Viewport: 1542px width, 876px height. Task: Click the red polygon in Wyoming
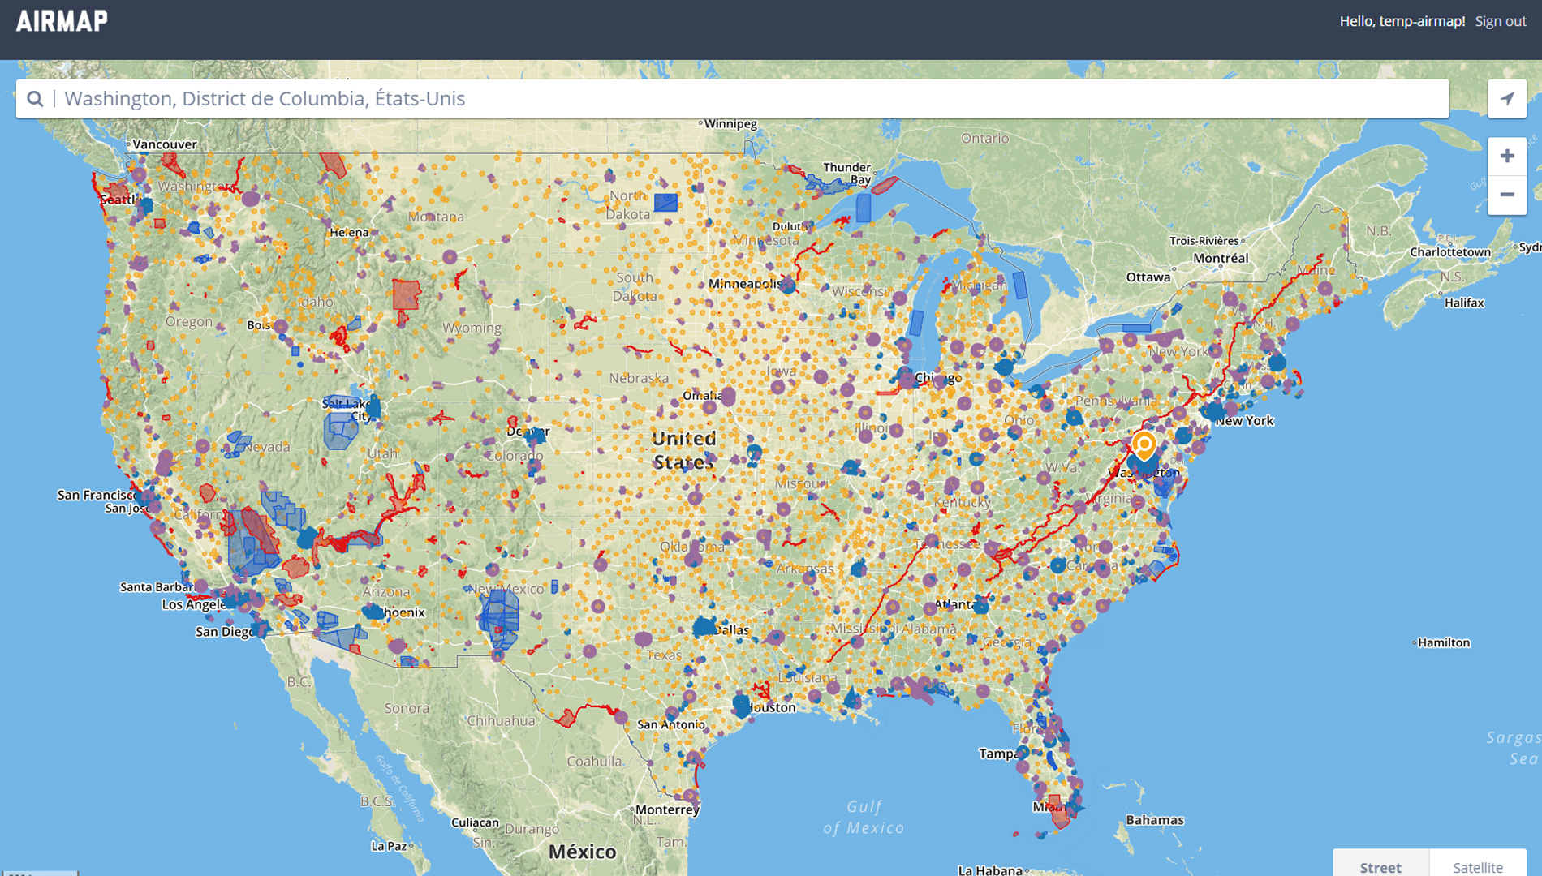pyautogui.click(x=406, y=294)
